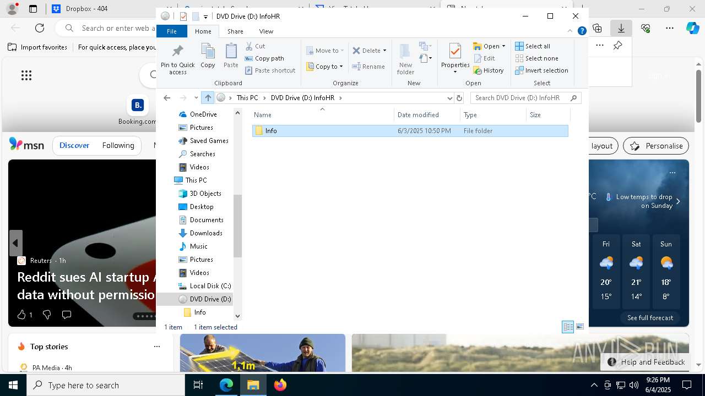Screen dimensions: 705x396
Task: Click Rename in Organize group
Action: [x=368, y=67]
